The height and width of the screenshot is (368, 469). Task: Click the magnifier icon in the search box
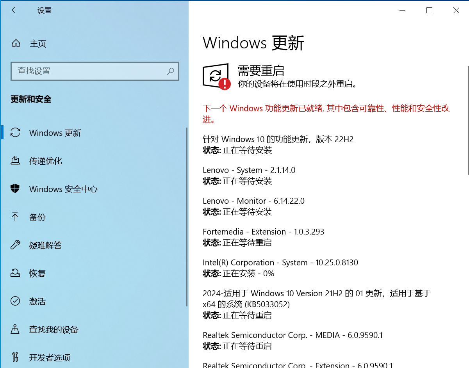tap(170, 71)
